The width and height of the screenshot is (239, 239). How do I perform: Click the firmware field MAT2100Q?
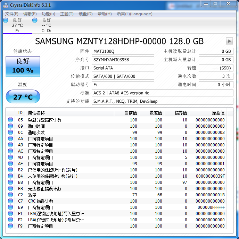[x=123, y=51]
